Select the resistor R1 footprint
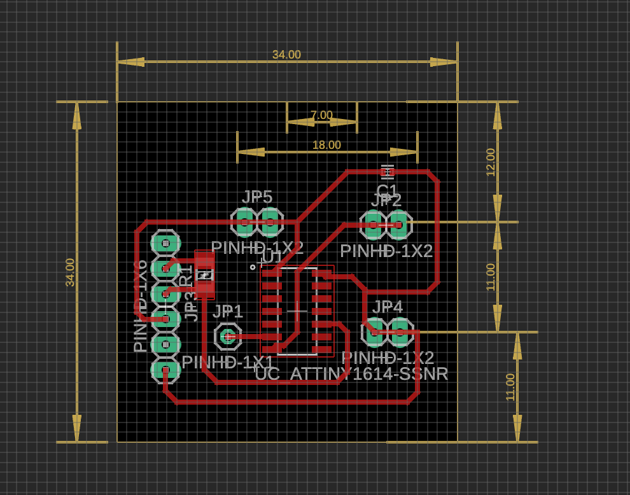This screenshot has height=495, width=630. [204, 275]
